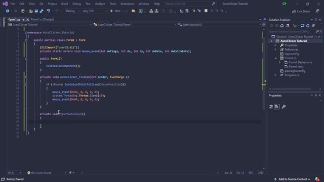Screen dimensions: 324x182
Task: Collapse the AutoClicker_Tick method code block
Action: [x=26, y=77]
